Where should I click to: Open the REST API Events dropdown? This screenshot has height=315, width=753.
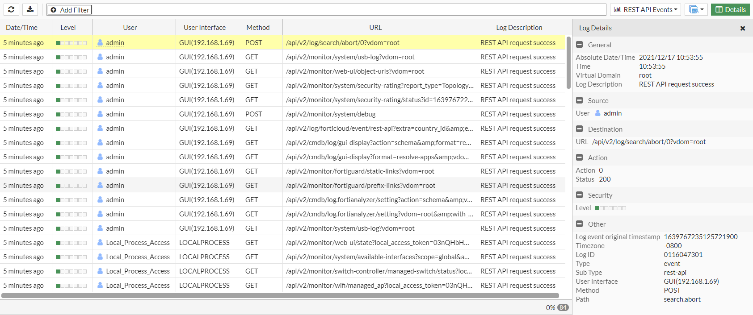pos(645,9)
